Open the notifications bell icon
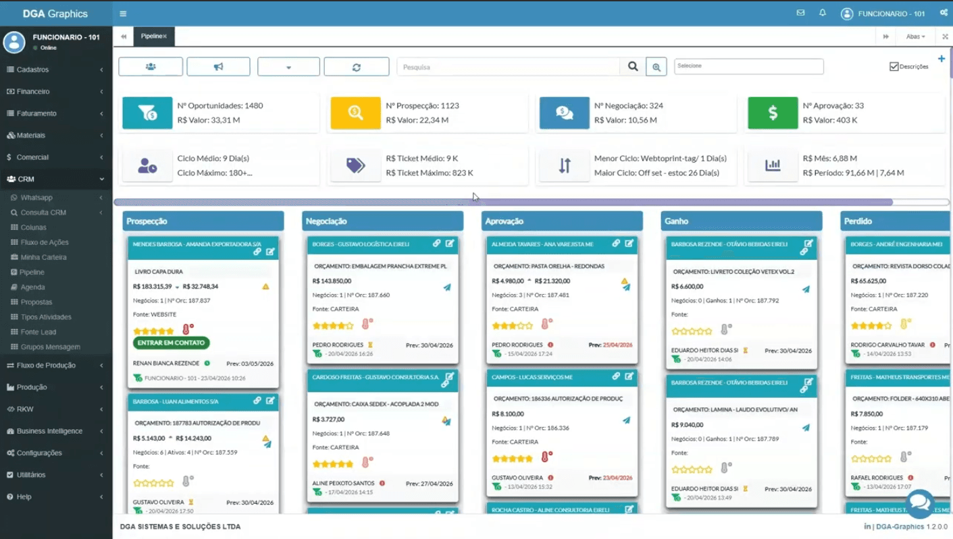 [823, 13]
